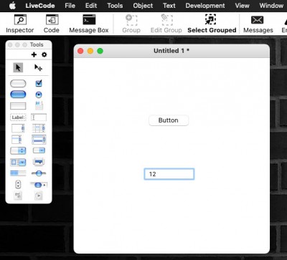
Task: Switch to the Run browse tool
Action: click(x=18, y=68)
